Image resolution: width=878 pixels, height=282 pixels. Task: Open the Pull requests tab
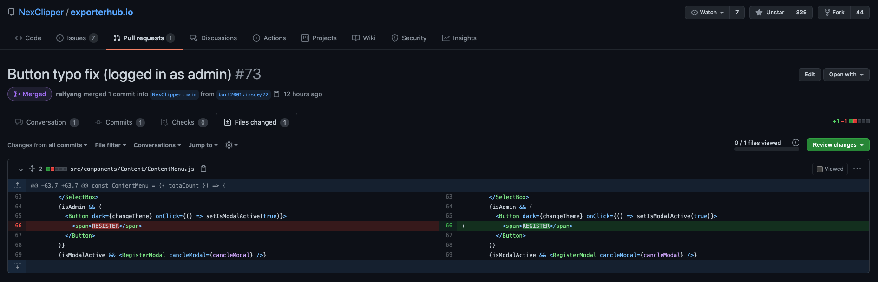coord(144,38)
